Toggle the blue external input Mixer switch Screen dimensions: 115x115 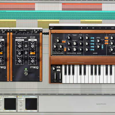93,41
